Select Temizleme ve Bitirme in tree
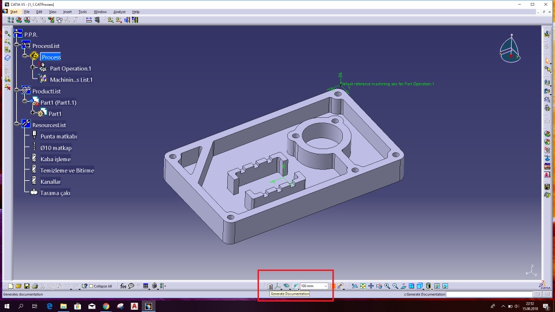This screenshot has width=555, height=312. pos(67,170)
